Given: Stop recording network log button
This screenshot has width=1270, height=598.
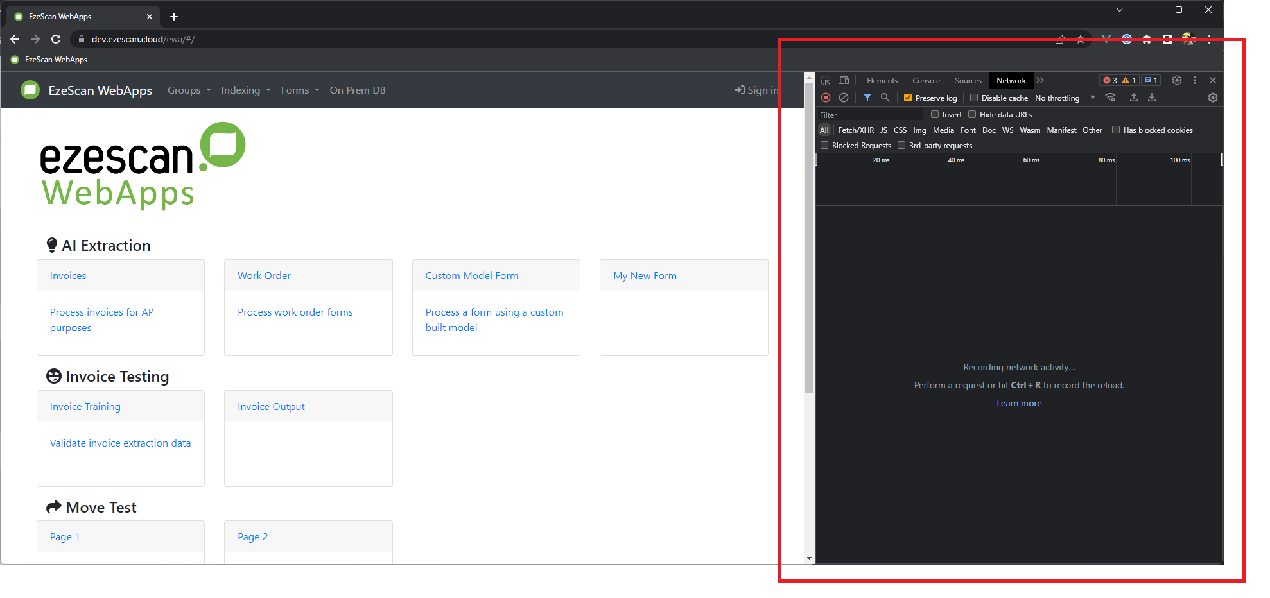Looking at the screenshot, I should point(826,98).
